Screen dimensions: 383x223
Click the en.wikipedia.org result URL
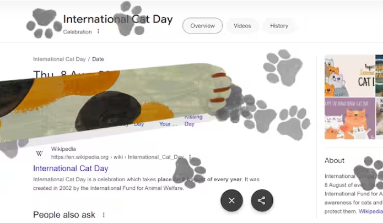pos(117,157)
